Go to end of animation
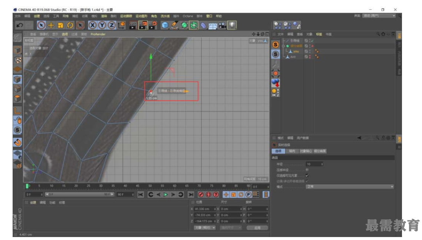Viewport: 422px width, 240px height. pyautogui.click(x=191, y=194)
